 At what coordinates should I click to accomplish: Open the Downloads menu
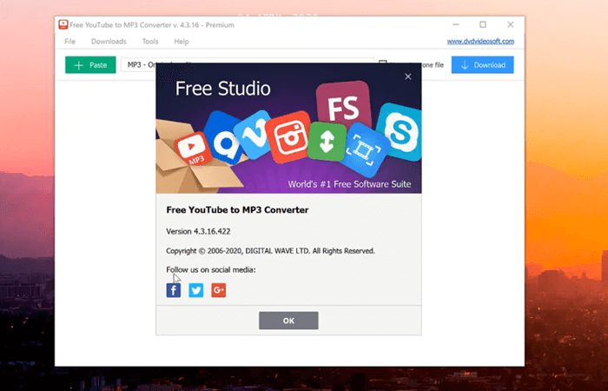click(x=109, y=41)
